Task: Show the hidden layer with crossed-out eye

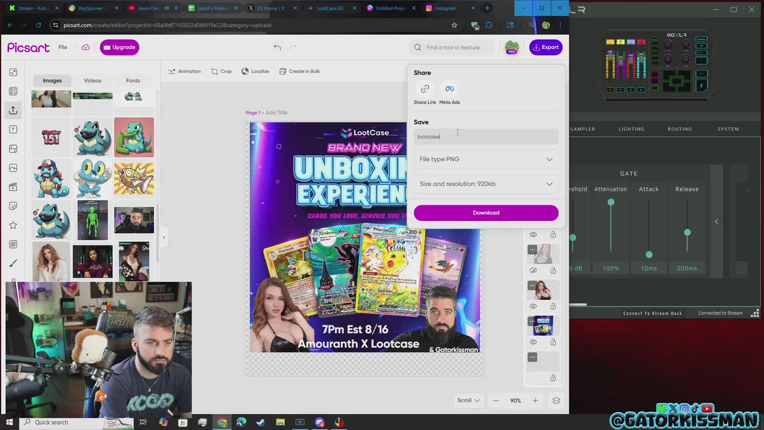Action: coord(533,271)
